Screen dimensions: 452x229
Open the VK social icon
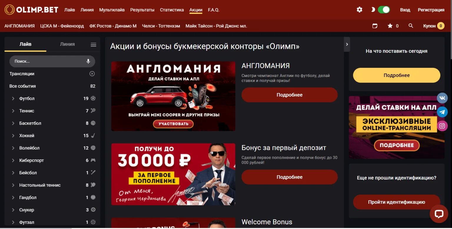442,98
